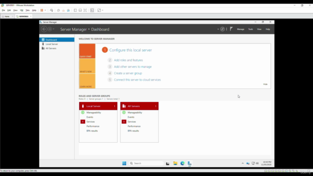
Task: Open the Server Manager View menu
Action: (259, 29)
